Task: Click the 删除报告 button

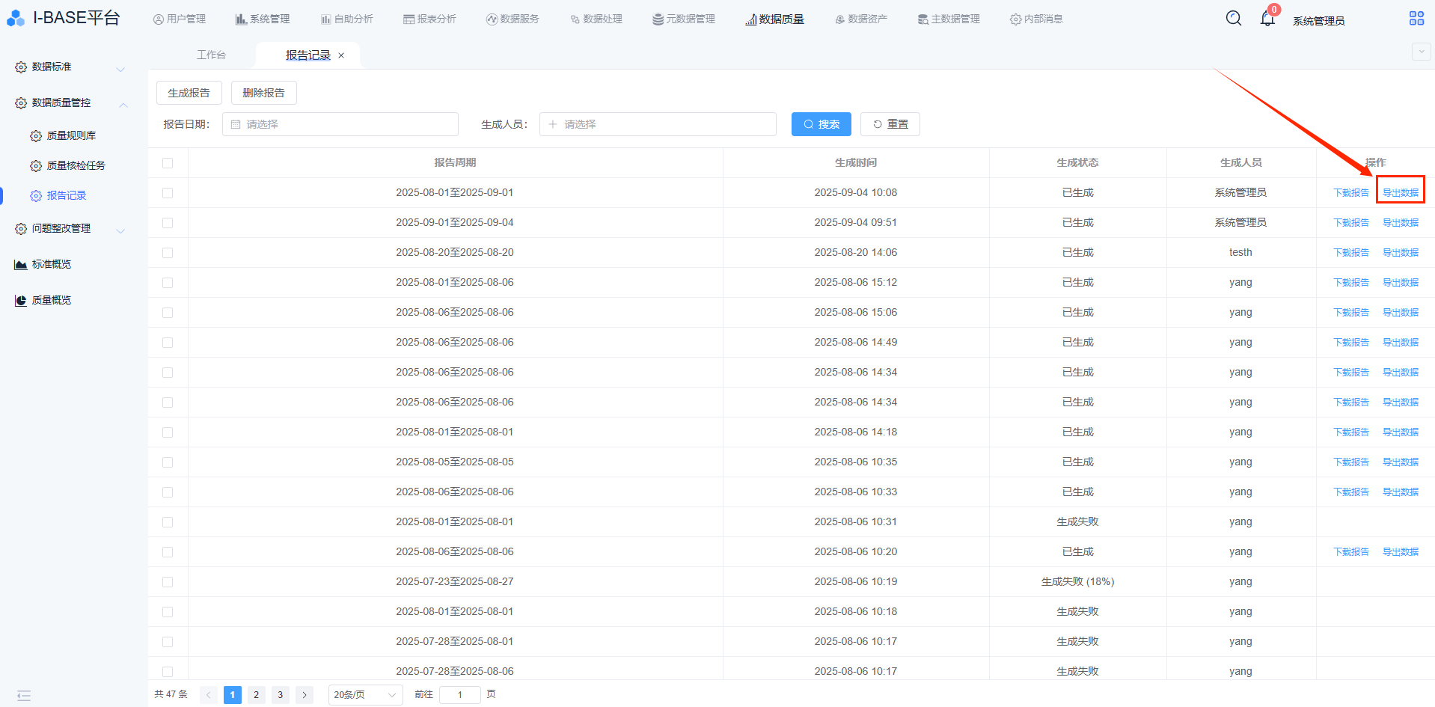Action: [x=264, y=93]
